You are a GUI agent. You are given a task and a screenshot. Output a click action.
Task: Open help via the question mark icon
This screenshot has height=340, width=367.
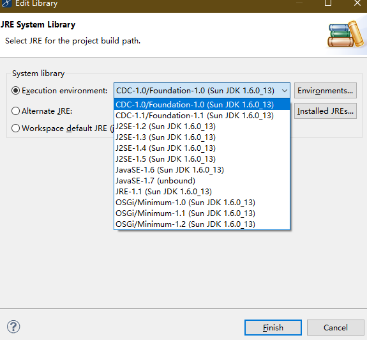coord(13,327)
